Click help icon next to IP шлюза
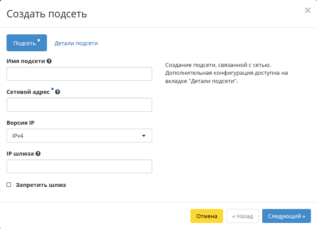Screen dimensions: 317x229 pyautogui.click(x=38, y=154)
